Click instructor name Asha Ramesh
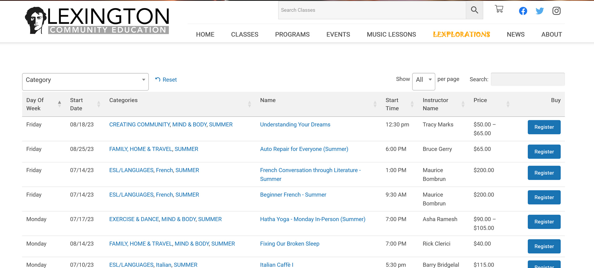Image resolution: width=594 pixels, height=268 pixels. (x=440, y=219)
